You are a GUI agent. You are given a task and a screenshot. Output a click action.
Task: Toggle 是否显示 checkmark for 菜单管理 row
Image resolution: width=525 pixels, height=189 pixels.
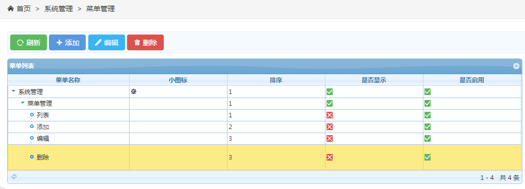click(330, 103)
